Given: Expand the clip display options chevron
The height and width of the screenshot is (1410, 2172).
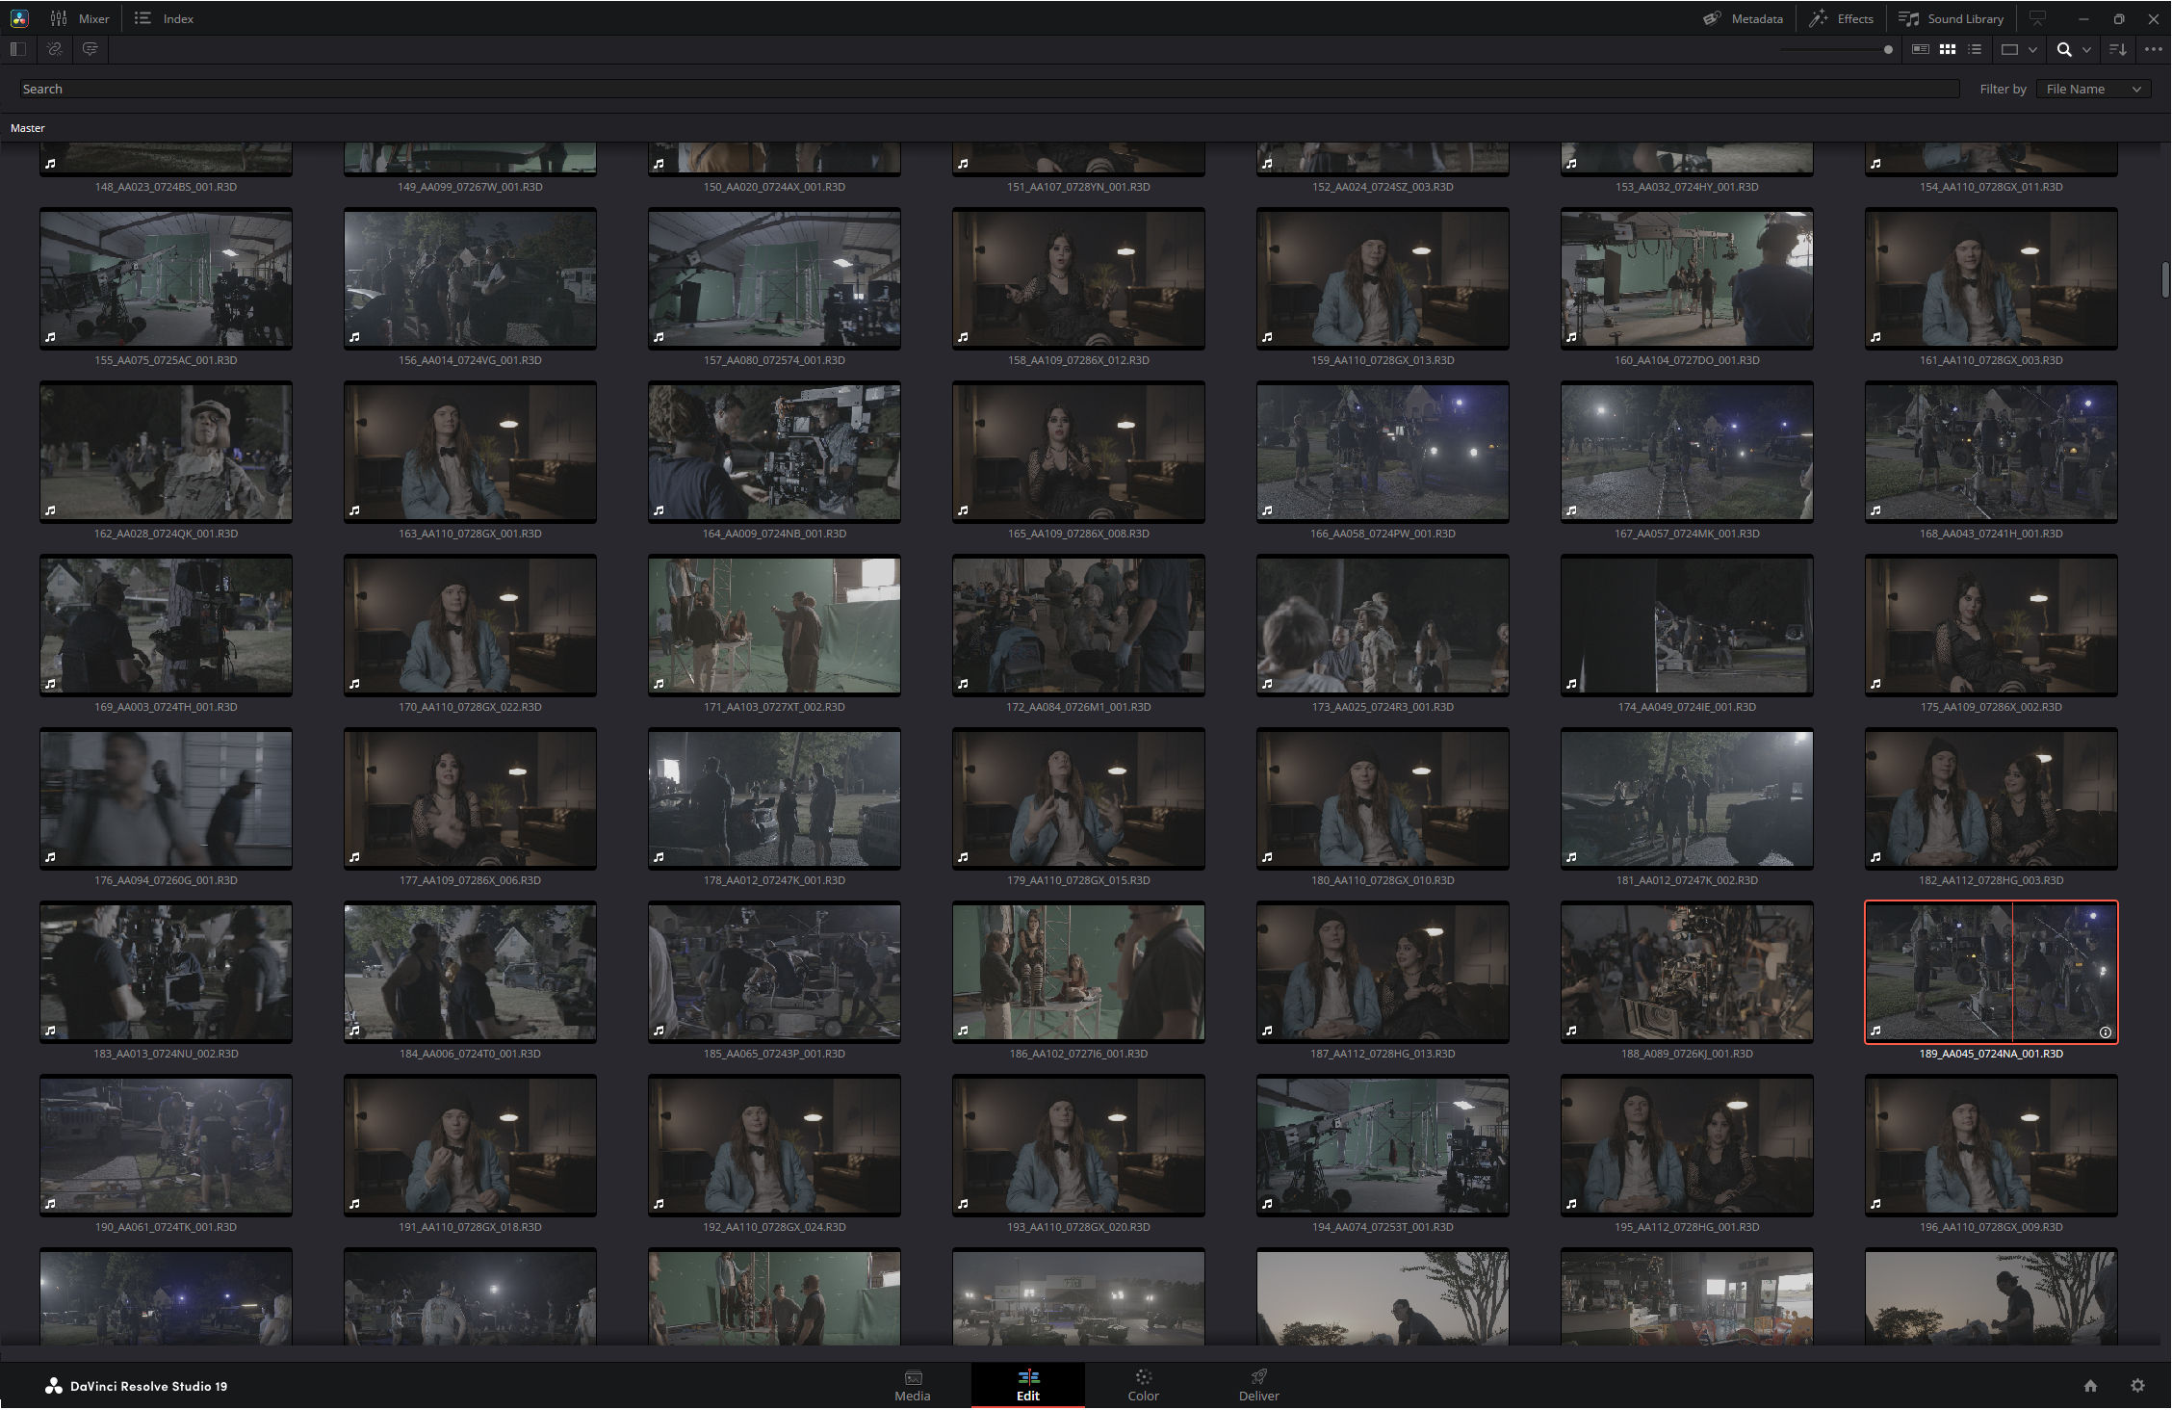Looking at the screenshot, I should pos(2032,49).
